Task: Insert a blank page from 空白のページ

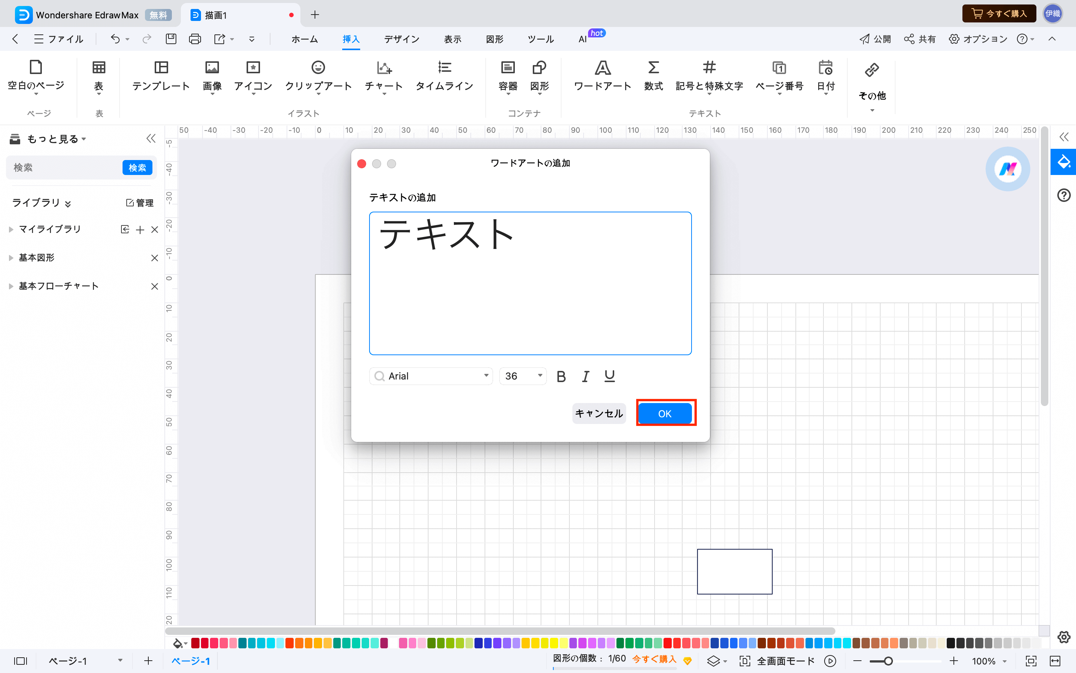Action: [x=36, y=76]
